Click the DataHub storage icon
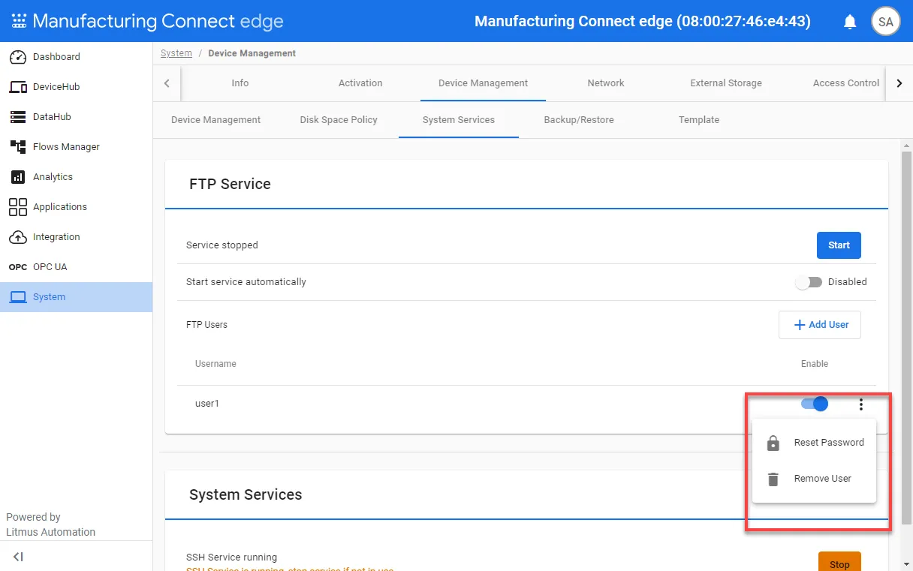Viewport: 913px width, 571px height. (x=18, y=117)
